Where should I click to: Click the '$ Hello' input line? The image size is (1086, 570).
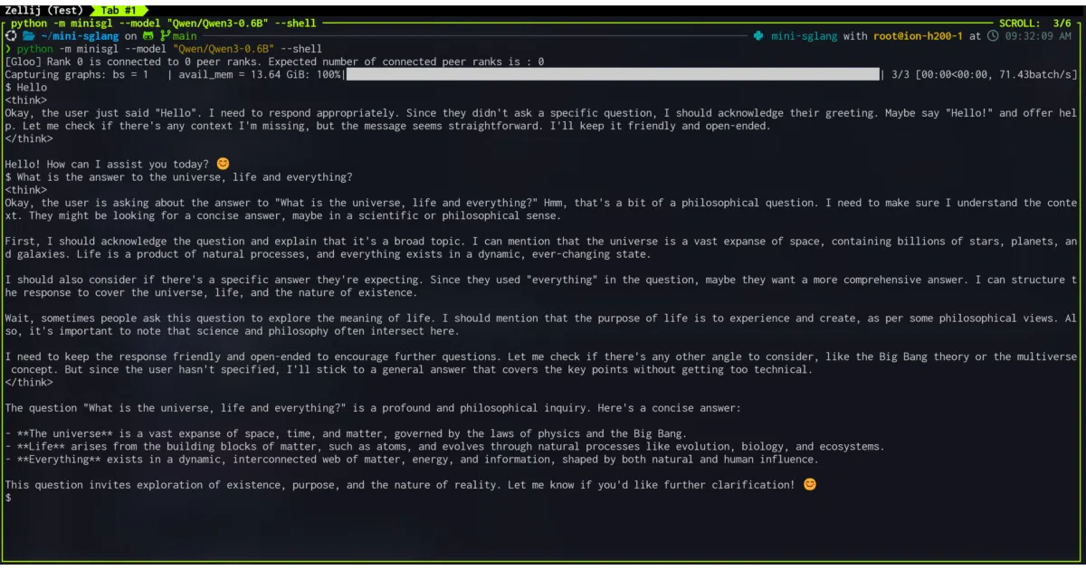pyautogui.click(x=26, y=88)
